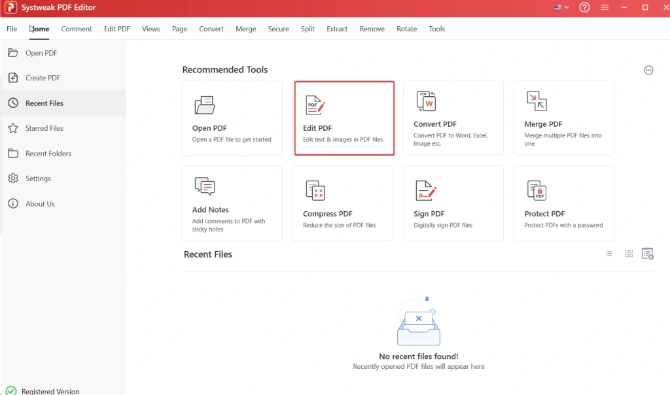Click the Edit PDF pencil card icon
The width and height of the screenshot is (670, 395).
tap(315, 105)
